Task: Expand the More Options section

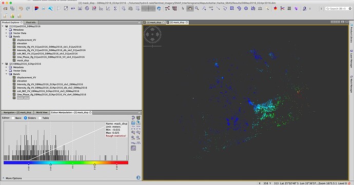Action: click(x=13, y=178)
